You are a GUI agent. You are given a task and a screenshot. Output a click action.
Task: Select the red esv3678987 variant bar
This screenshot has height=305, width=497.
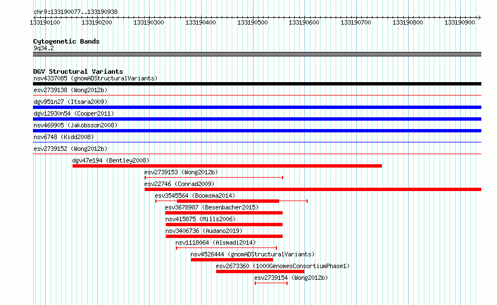coord(224,213)
